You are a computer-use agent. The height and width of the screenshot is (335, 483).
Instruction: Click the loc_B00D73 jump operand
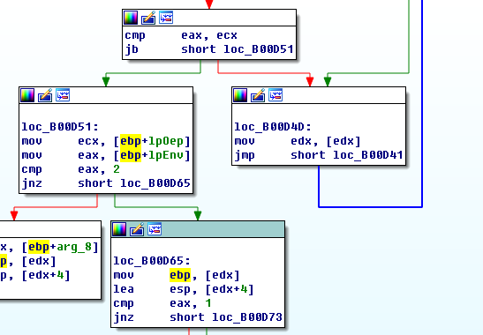pos(247,317)
